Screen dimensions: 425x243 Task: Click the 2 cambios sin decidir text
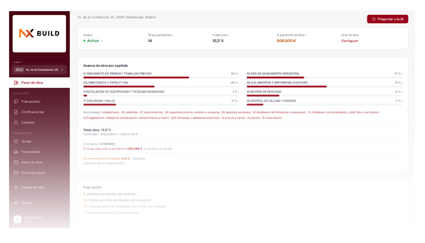(x=158, y=149)
